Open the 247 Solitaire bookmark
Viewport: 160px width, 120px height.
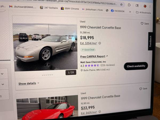coord(49,8)
